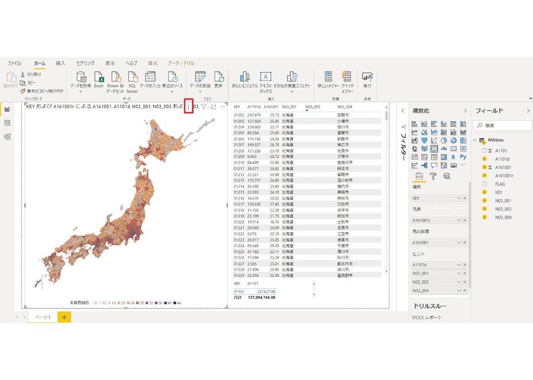Viewport: 533px width, 380px height.
Task: Click データの変換 button
Action: pos(200,82)
